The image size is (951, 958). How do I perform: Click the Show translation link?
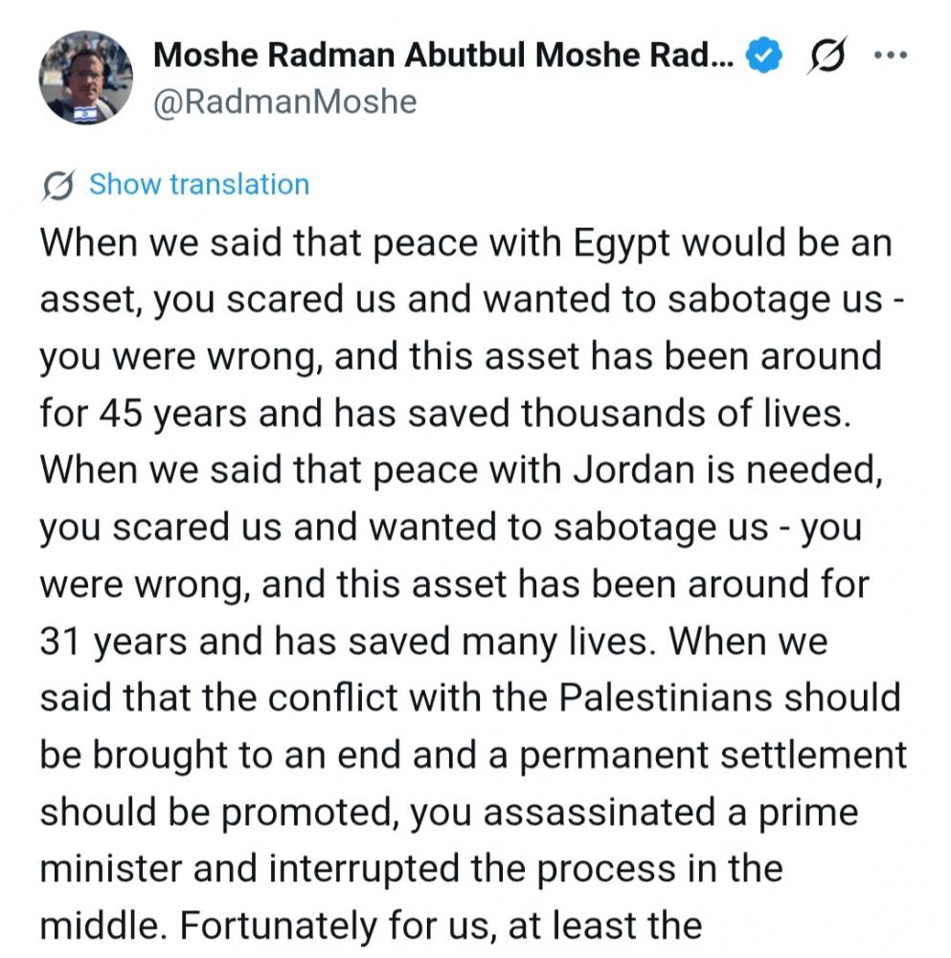199,184
